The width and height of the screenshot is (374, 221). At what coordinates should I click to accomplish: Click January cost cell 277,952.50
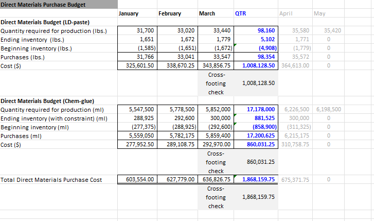point(137,144)
